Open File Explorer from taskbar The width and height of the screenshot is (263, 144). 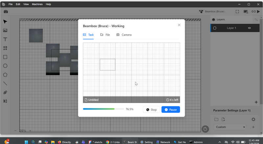(x=53, y=142)
